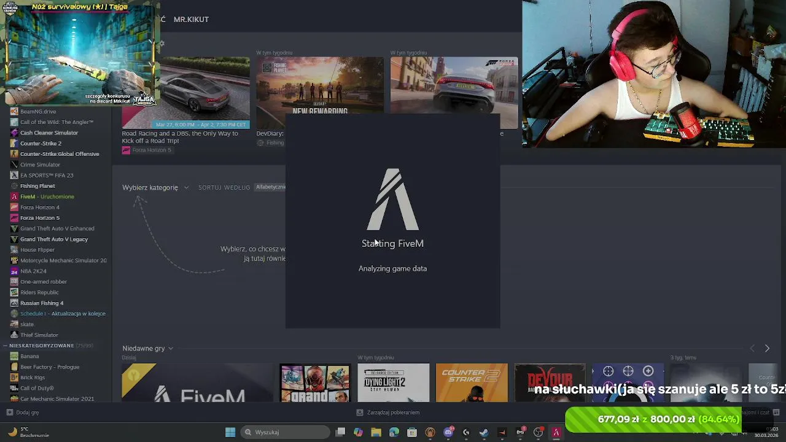The height and width of the screenshot is (442, 786).
Task: Select Crime Simulator in the library list
Action: coord(40,165)
